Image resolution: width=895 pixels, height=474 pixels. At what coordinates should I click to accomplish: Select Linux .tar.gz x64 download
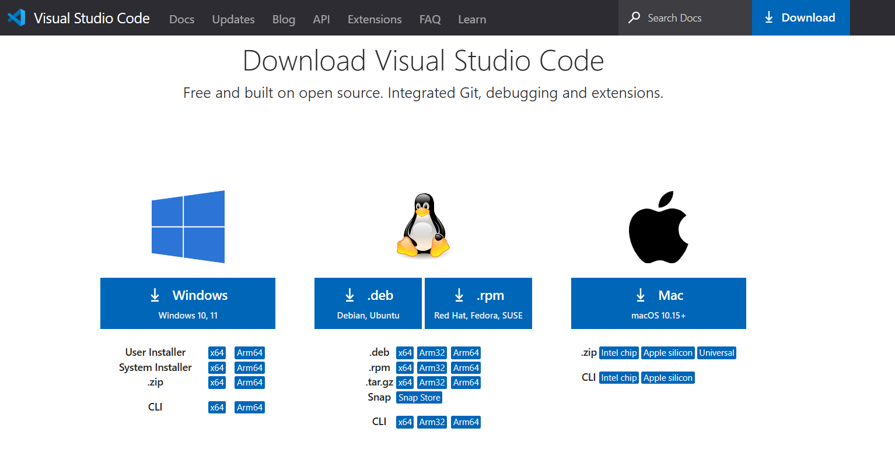[x=405, y=383]
